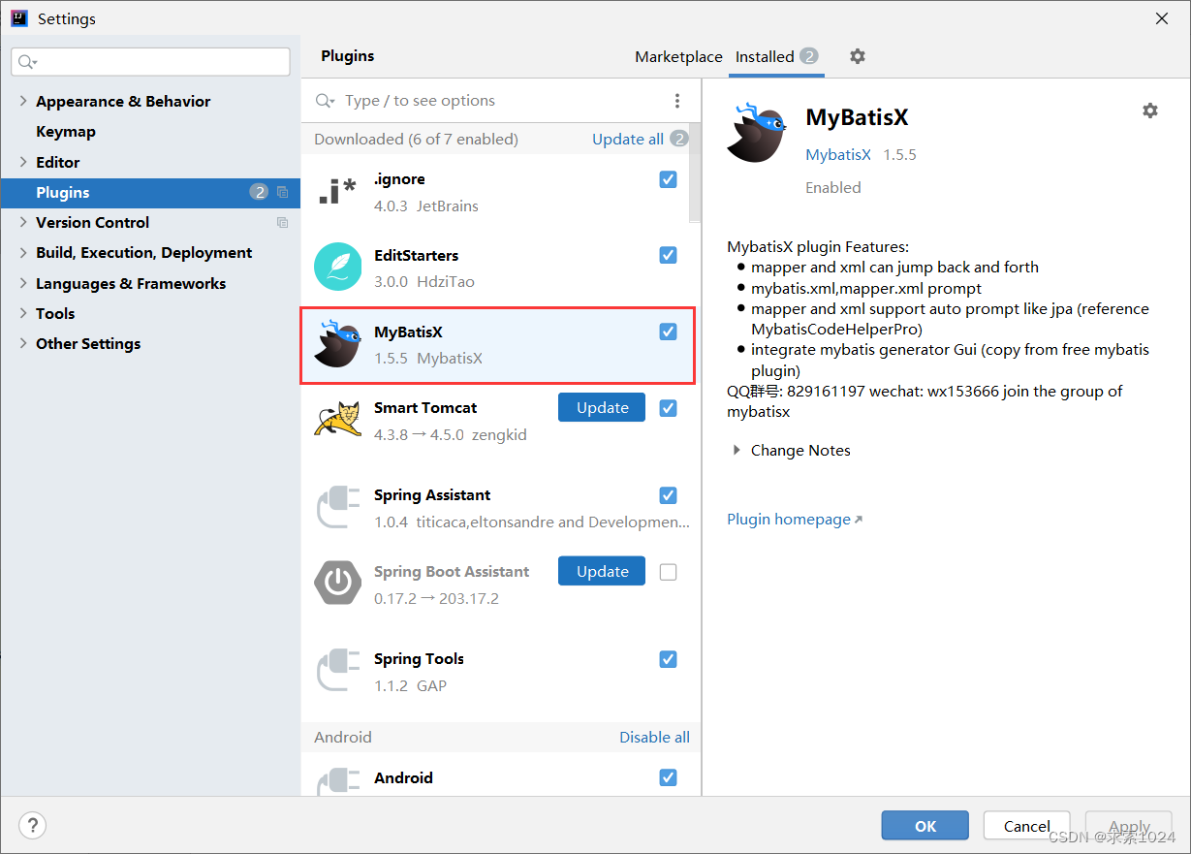This screenshot has height=854, width=1191.
Task: Select the 'Smart Tomcat' plugin name
Action: click(425, 407)
